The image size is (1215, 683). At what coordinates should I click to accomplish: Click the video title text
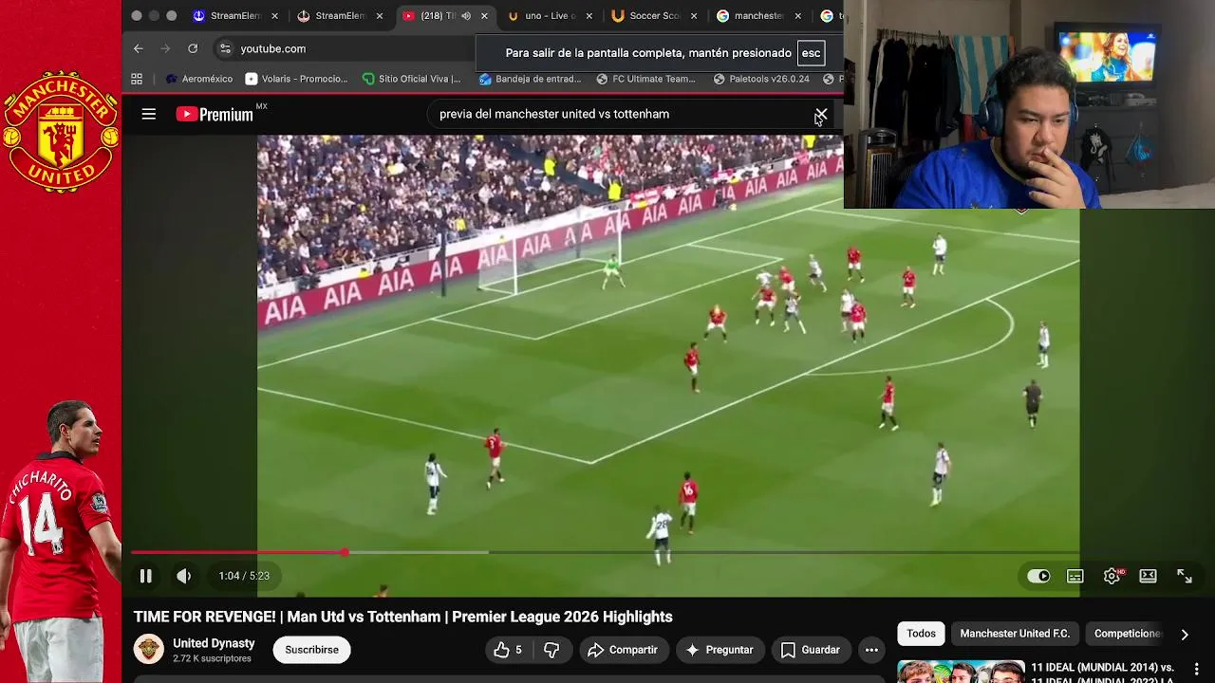point(402,617)
